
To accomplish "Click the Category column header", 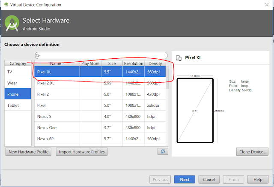I will click(18, 63).
